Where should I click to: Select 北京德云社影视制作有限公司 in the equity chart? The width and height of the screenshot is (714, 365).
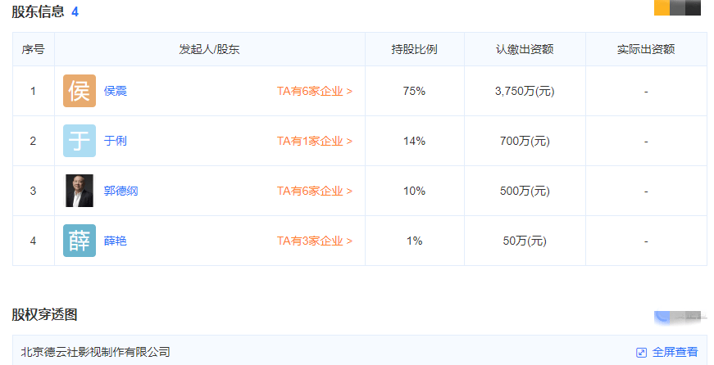[96, 352]
